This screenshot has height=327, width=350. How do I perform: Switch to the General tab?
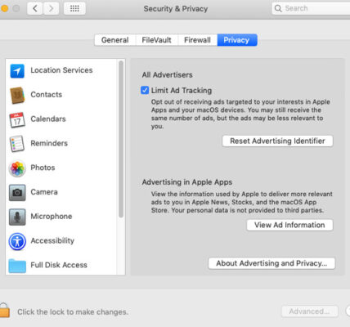tap(115, 40)
